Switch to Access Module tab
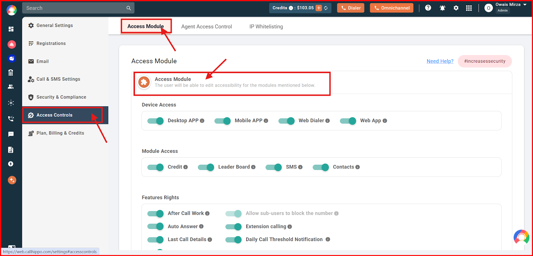 pos(146,26)
